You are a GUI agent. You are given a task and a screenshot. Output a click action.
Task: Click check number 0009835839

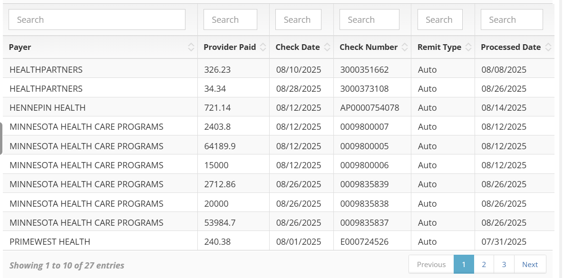click(x=364, y=184)
